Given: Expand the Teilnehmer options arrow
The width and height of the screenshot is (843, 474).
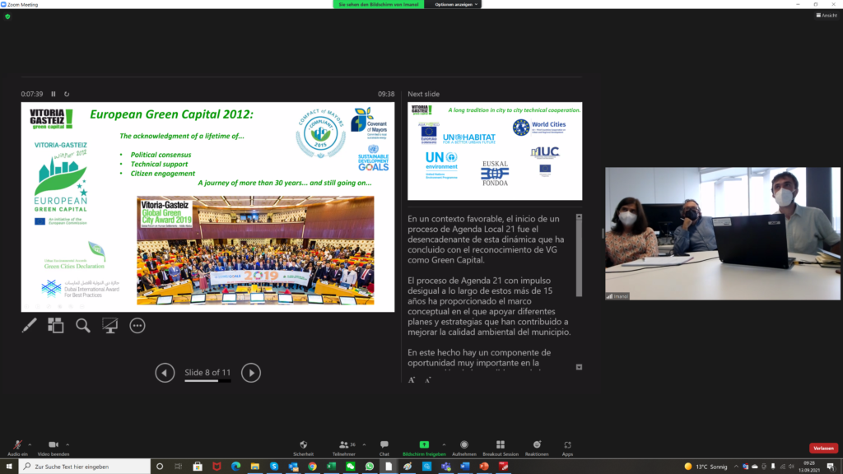Looking at the screenshot, I should (x=364, y=443).
